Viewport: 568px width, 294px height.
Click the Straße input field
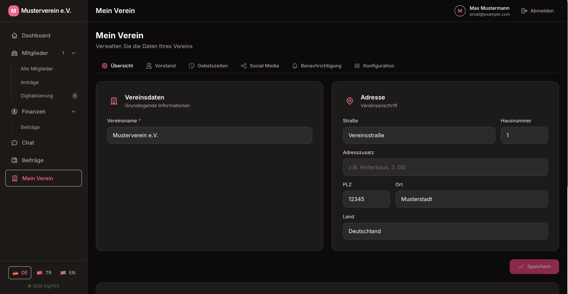point(419,135)
